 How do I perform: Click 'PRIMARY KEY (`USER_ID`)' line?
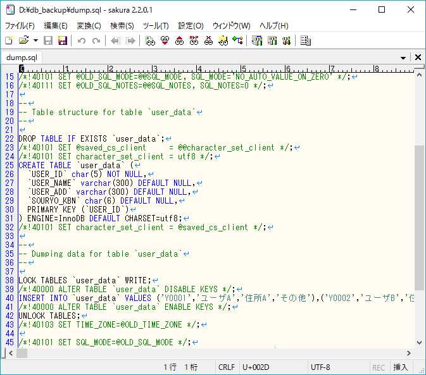[82, 209]
